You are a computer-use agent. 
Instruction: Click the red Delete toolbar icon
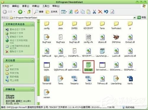(x=100, y=12)
